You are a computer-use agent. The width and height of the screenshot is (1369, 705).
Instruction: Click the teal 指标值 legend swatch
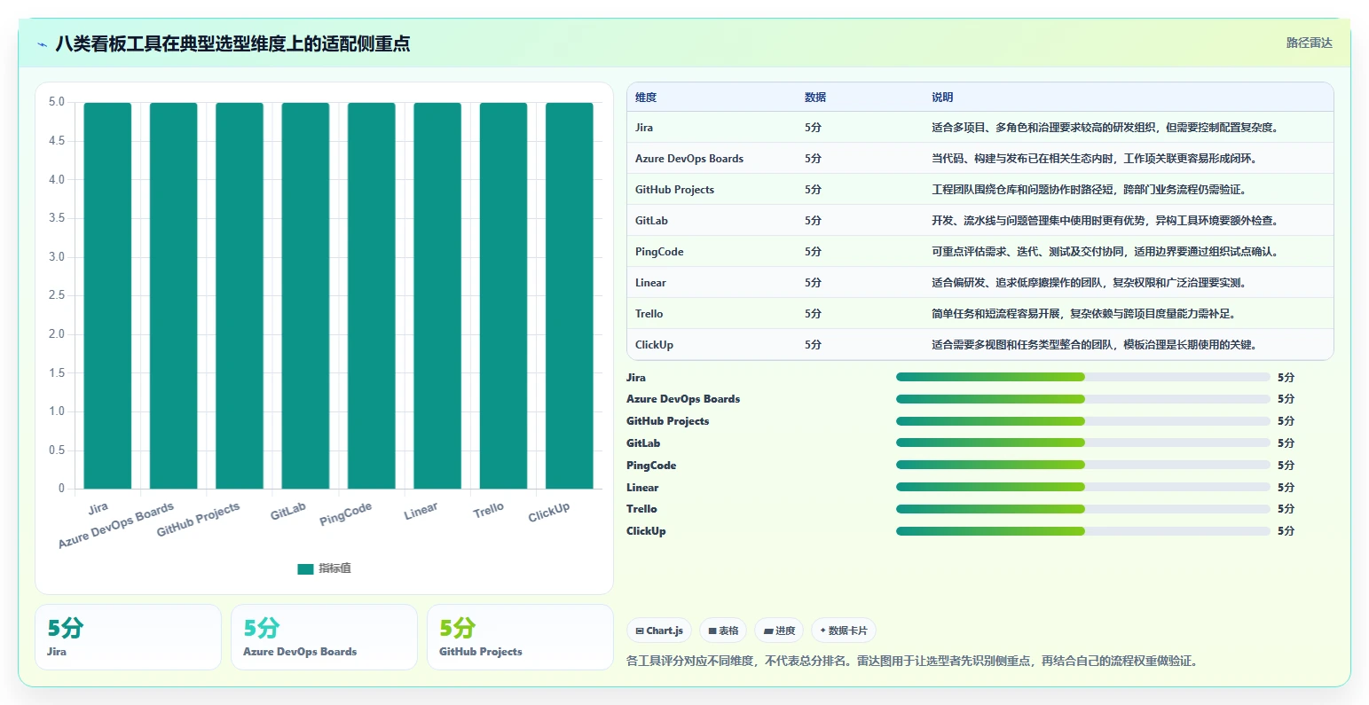(305, 568)
